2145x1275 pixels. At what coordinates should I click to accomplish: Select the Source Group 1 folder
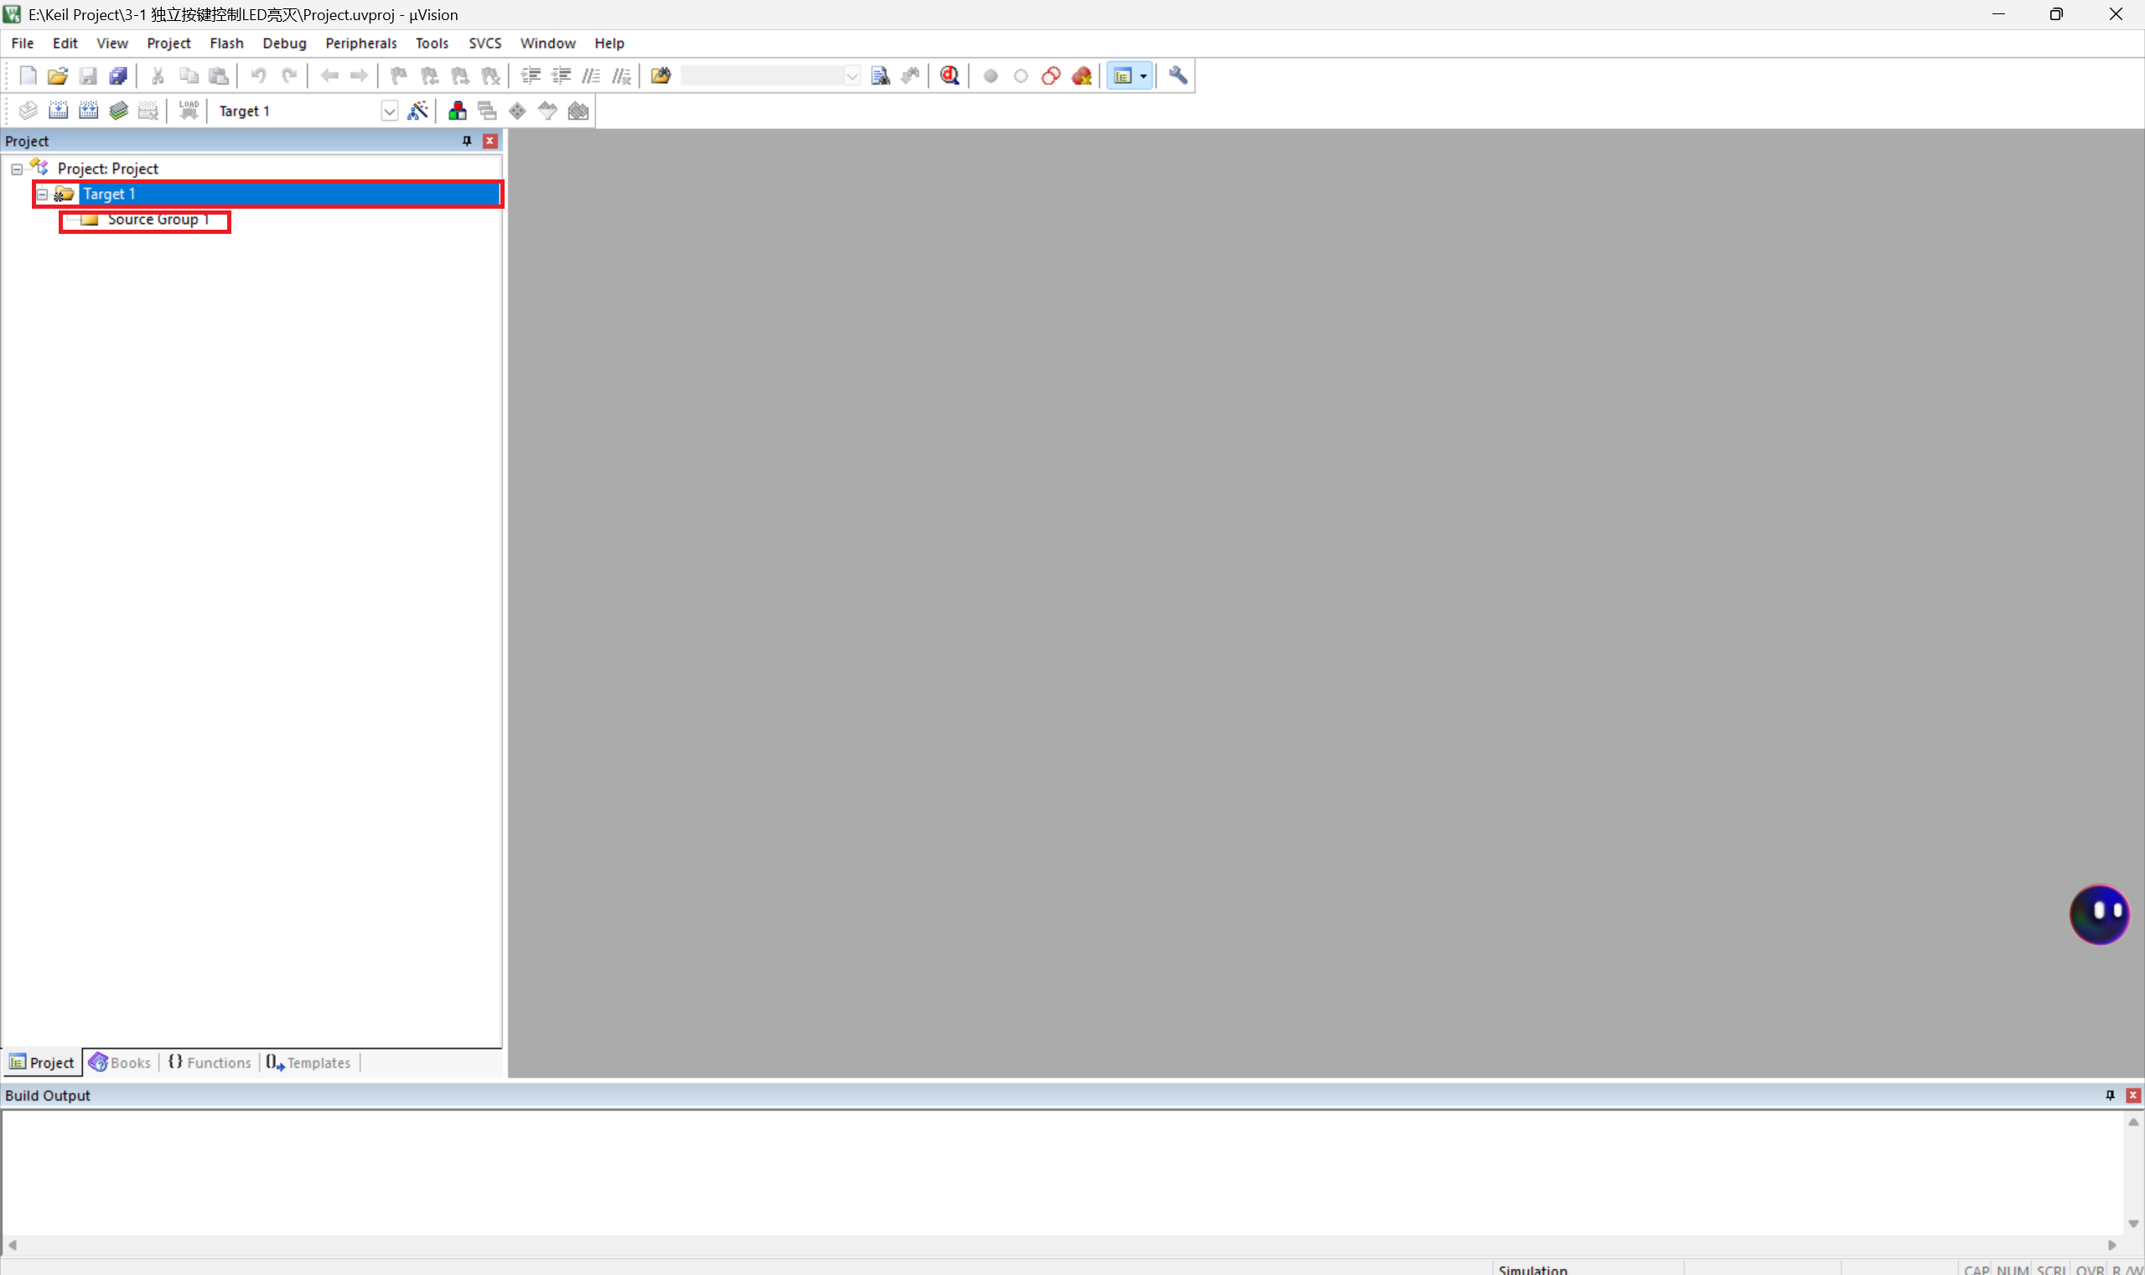pyautogui.click(x=158, y=220)
